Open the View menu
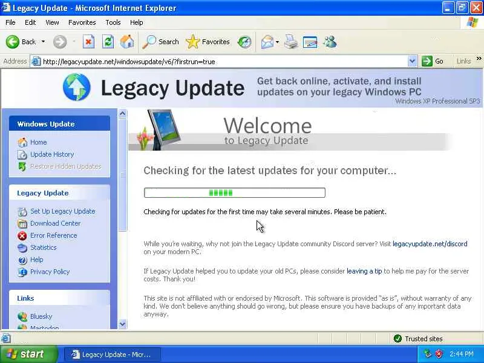This screenshot has height=363, width=484. coord(52,22)
